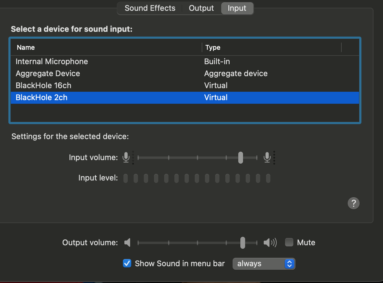Click the quiet speaker output volume icon

pyautogui.click(x=127, y=243)
